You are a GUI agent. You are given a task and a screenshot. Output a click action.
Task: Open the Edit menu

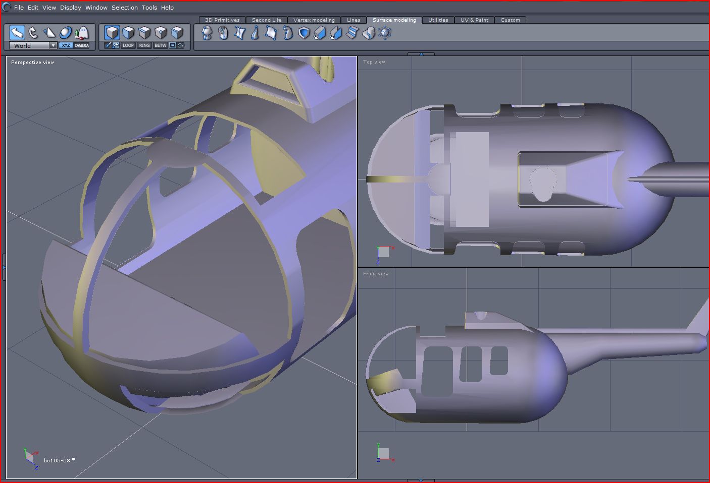[33, 8]
